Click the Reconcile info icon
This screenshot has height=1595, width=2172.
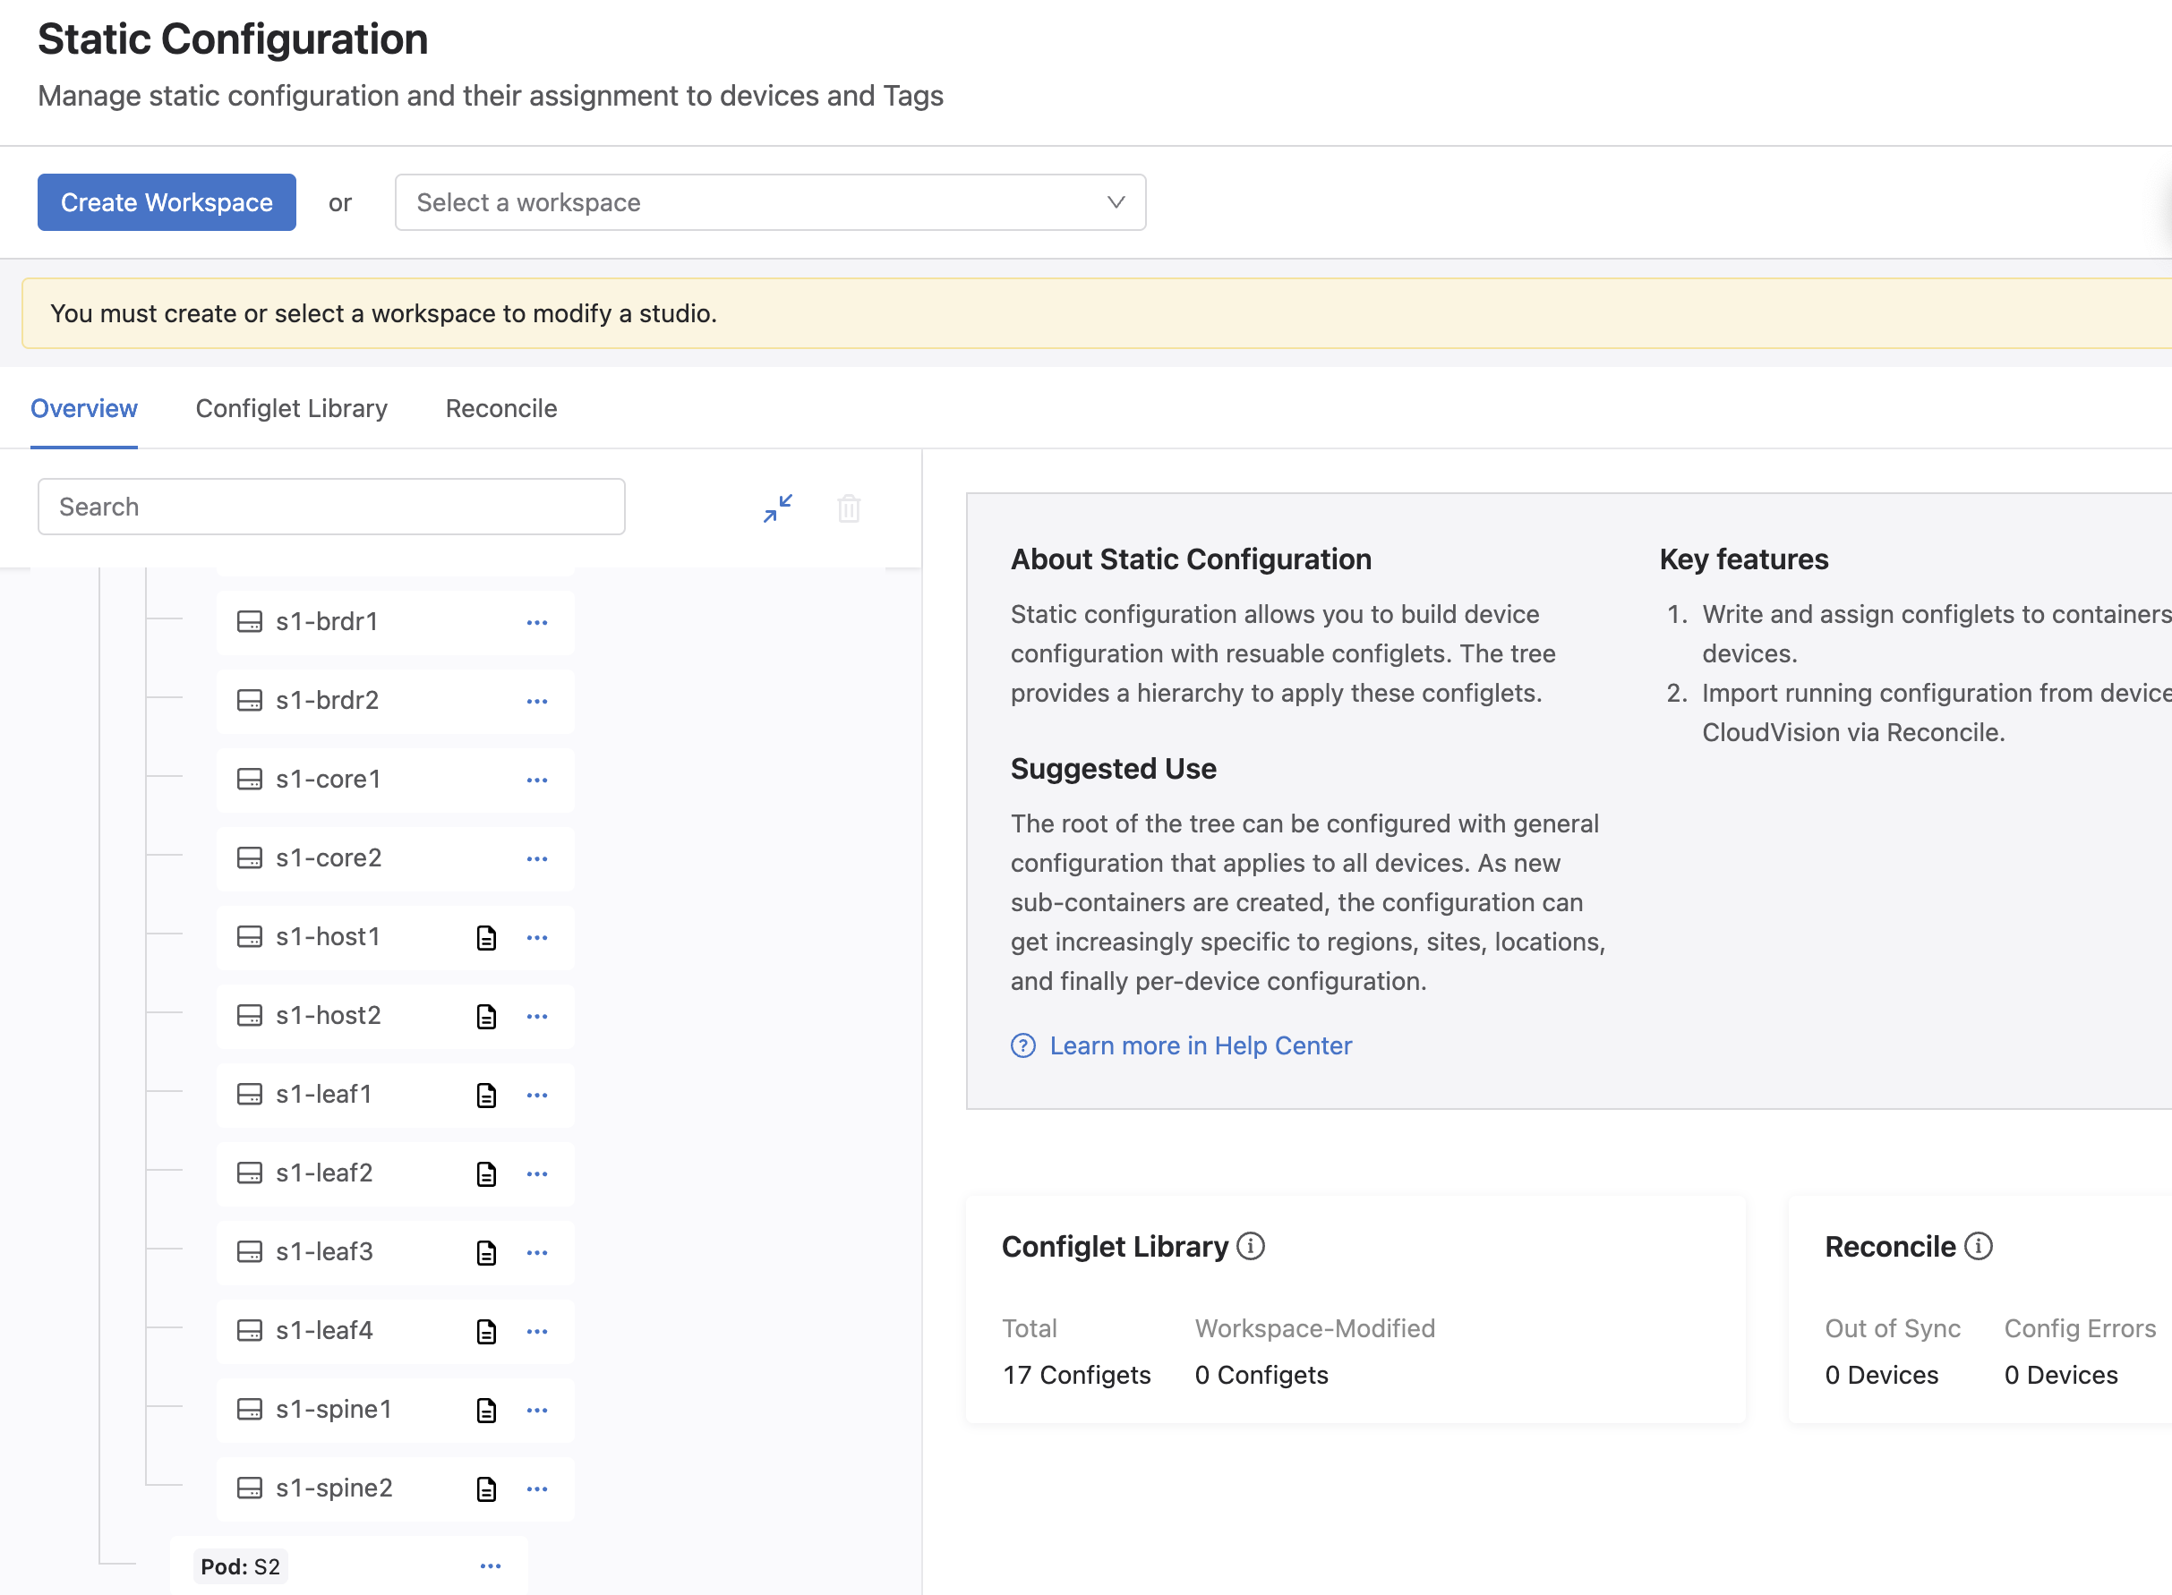1978,1247
